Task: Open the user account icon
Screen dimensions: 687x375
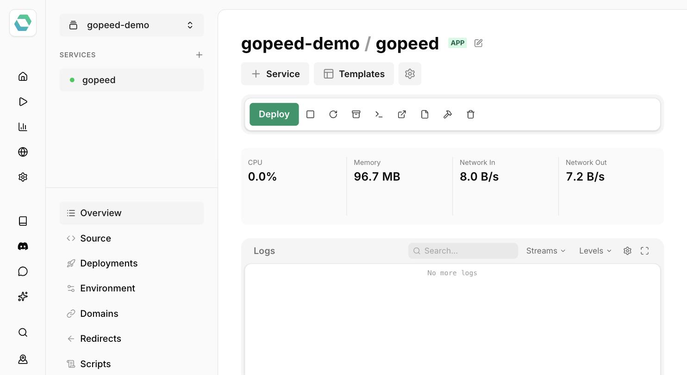Action: pyautogui.click(x=23, y=359)
